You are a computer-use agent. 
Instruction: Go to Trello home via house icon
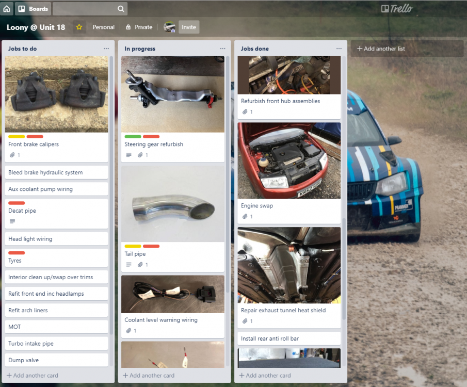pos(7,9)
